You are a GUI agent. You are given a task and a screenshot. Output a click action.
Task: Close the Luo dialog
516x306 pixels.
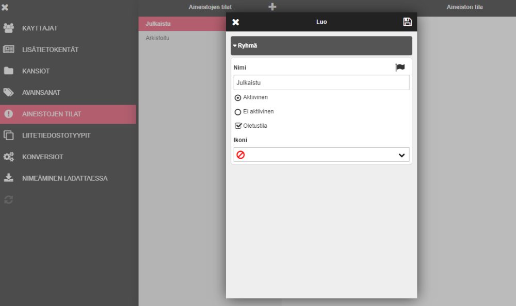[236, 22]
